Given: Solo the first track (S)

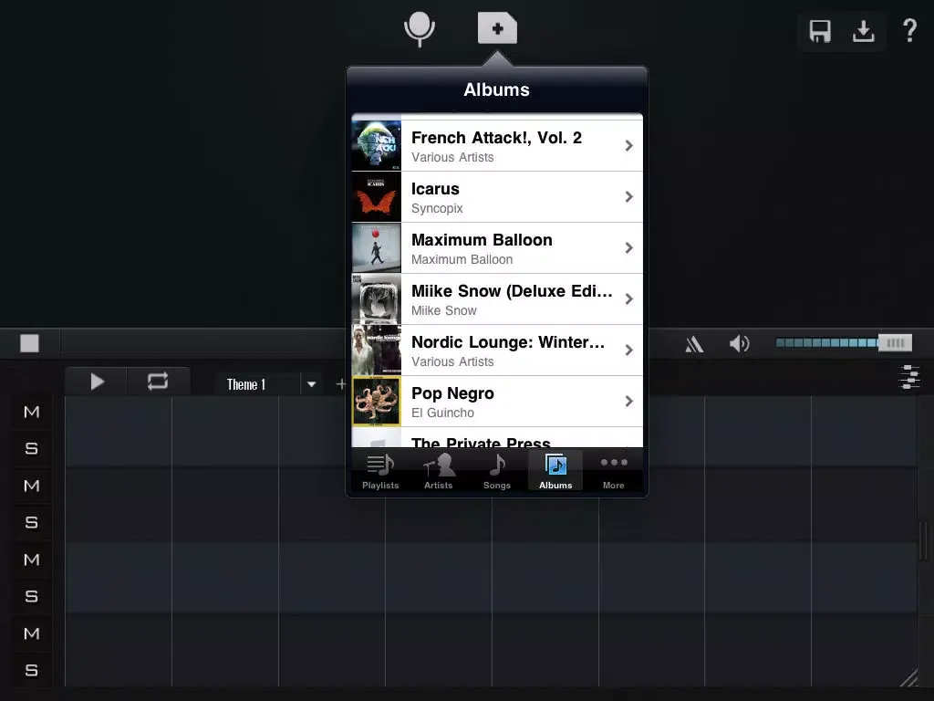Looking at the screenshot, I should click(x=32, y=448).
